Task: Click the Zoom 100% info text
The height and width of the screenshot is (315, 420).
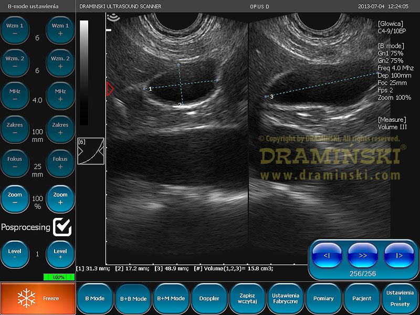Action: [x=394, y=98]
